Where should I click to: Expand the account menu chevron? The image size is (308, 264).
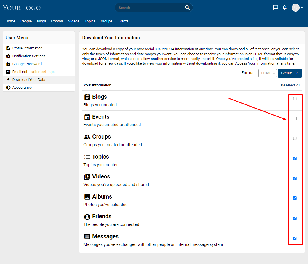(302, 8)
